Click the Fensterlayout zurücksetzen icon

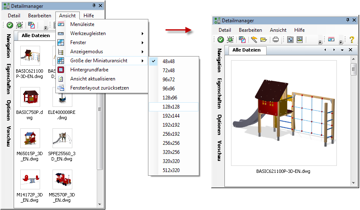click(x=61, y=88)
